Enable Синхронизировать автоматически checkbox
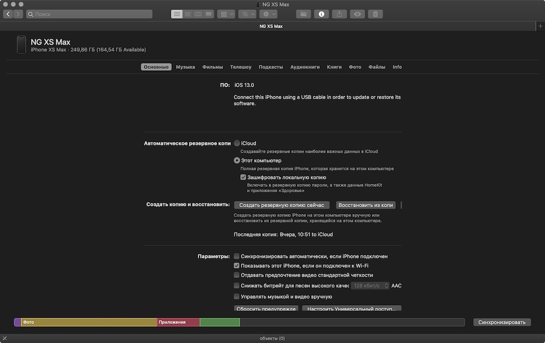This screenshot has width=545, height=343. (x=236, y=256)
